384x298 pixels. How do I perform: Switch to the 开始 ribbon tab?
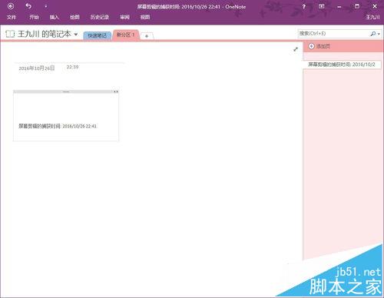[x=34, y=17]
